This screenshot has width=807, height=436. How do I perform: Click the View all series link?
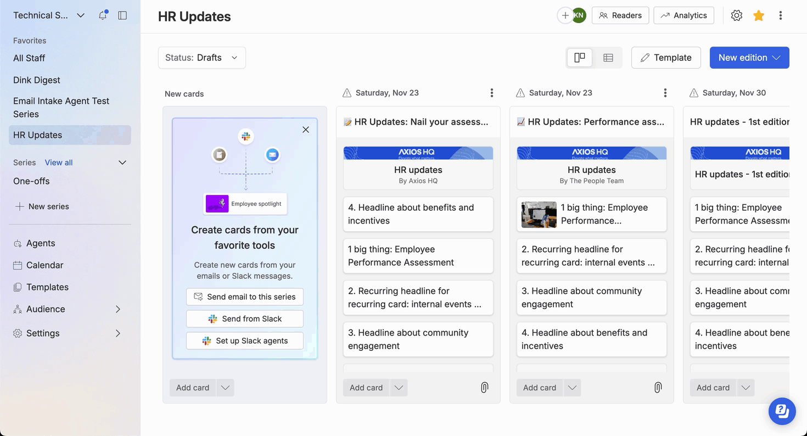pos(59,163)
